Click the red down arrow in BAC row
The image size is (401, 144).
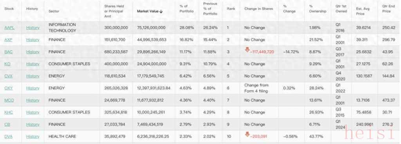coord(247,50)
